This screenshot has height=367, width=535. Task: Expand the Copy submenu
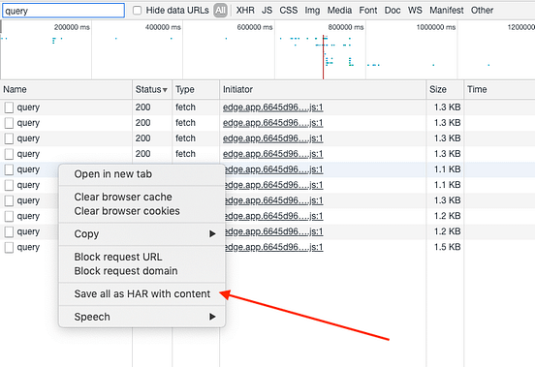tap(142, 234)
